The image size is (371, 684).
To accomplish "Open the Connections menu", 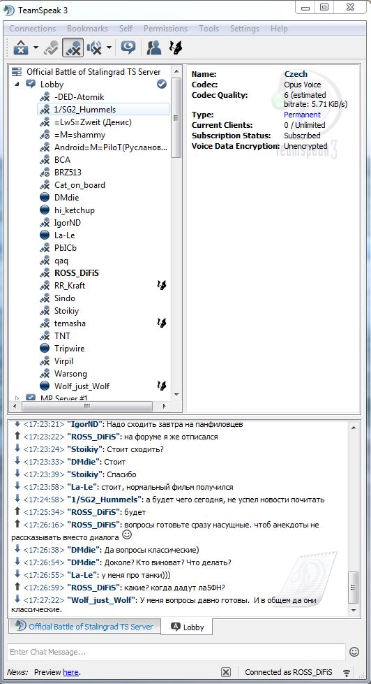I will coord(33,29).
